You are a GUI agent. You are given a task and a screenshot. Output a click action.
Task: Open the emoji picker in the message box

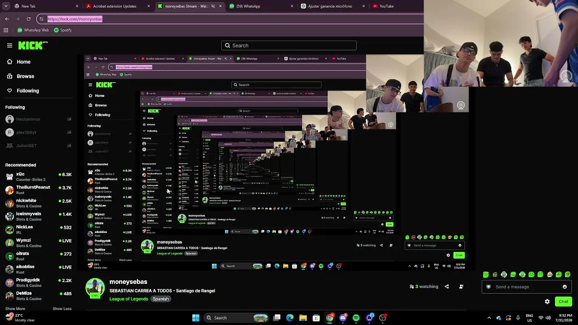tap(564, 287)
